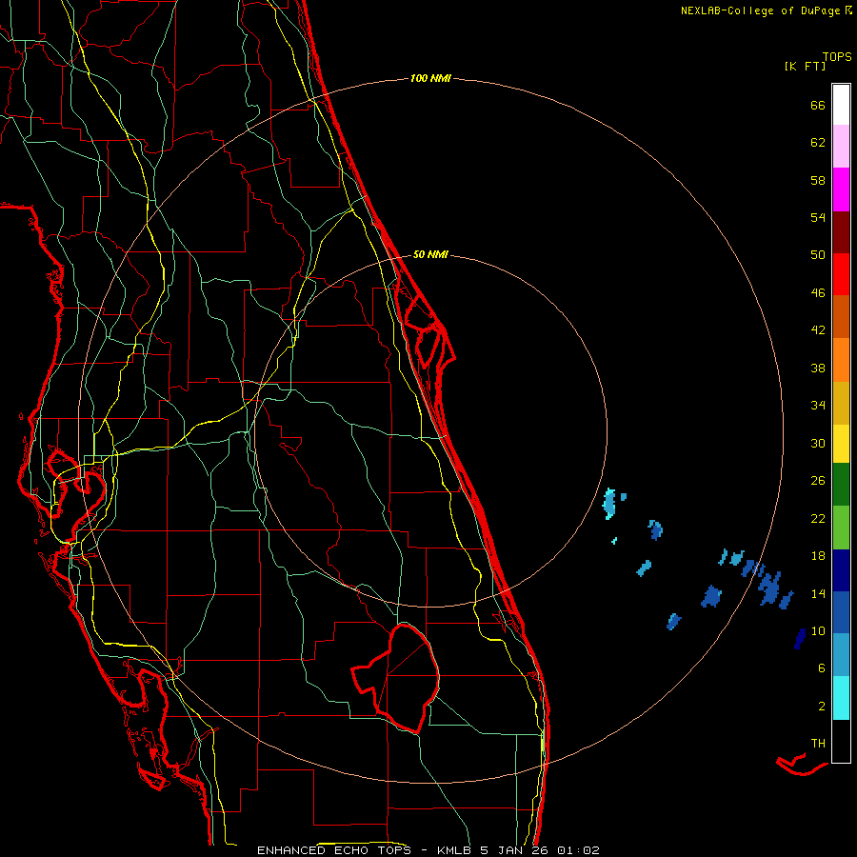The height and width of the screenshot is (857, 857).
Task: Pick the gold legend swatch near 34
Action: [841, 404]
